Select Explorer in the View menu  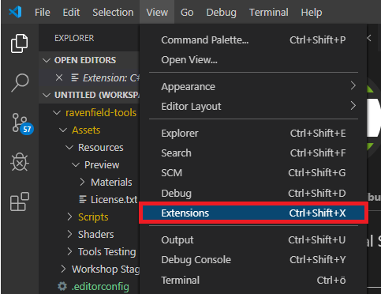tap(253, 133)
